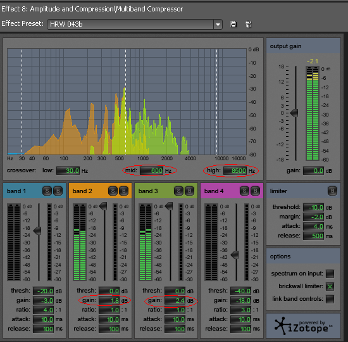Enable spectrum on input checkbox
This screenshot has width=348, height=342.
coord(330,274)
